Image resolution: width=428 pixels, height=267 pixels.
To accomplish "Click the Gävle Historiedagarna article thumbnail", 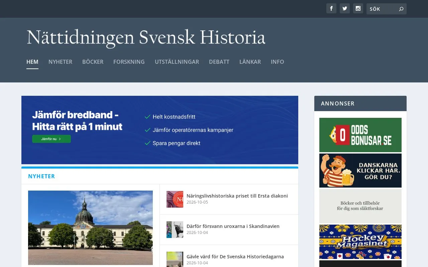I will pos(175,259).
